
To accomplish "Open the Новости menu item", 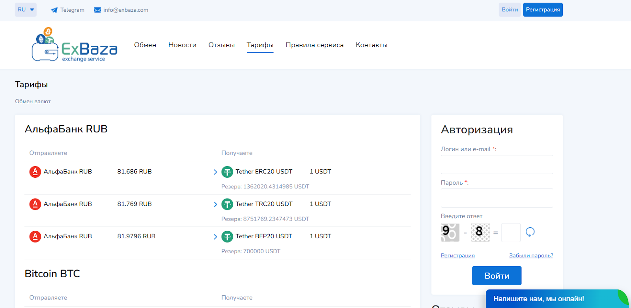I will [x=182, y=45].
